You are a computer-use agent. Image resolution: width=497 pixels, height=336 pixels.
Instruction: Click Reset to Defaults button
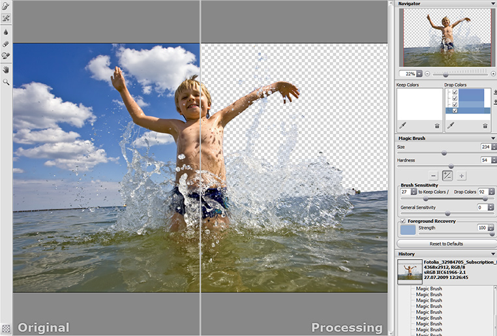point(446,244)
